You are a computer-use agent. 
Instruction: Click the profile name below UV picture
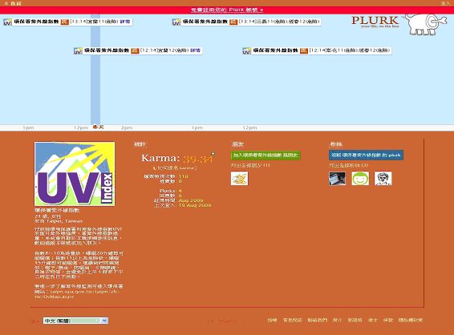57,210
